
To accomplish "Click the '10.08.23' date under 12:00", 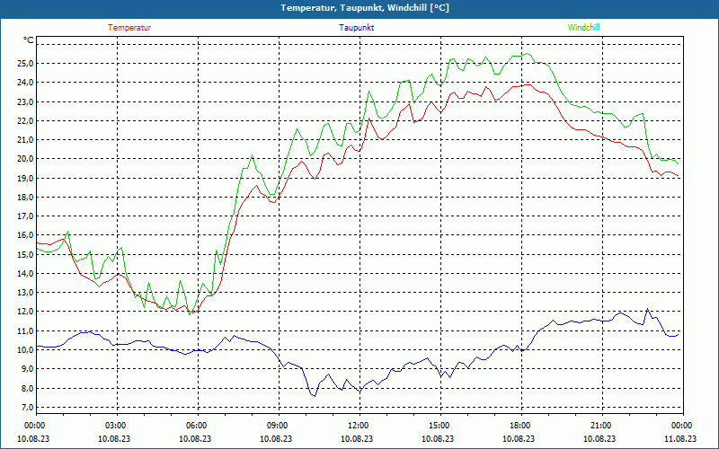I will (357, 438).
